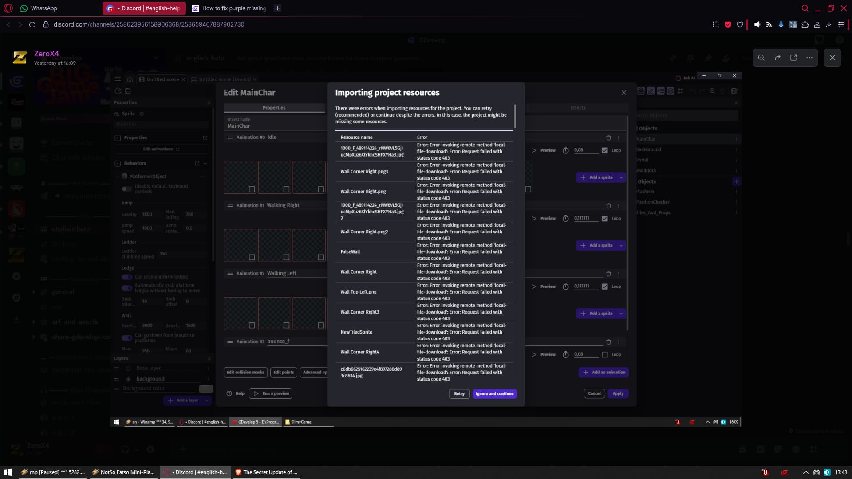Reload the page with refresh icon
The width and height of the screenshot is (852, 479).
[x=32, y=24]
